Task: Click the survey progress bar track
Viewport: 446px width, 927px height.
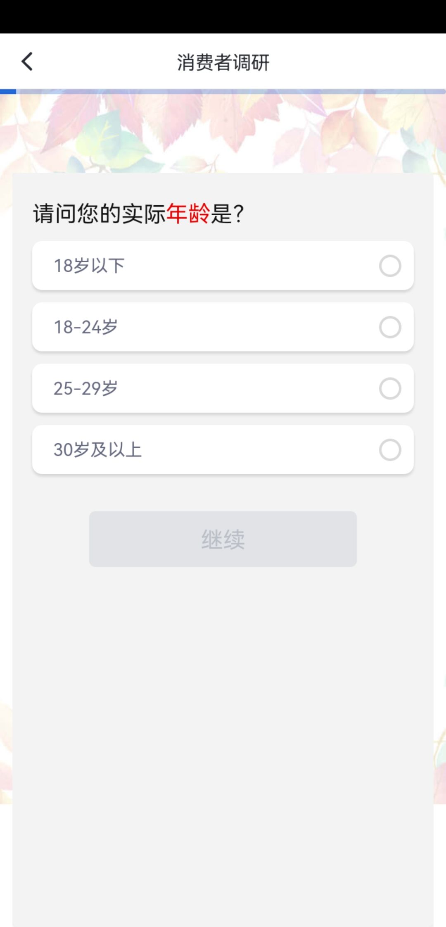Action: click(x=231, y=92)
